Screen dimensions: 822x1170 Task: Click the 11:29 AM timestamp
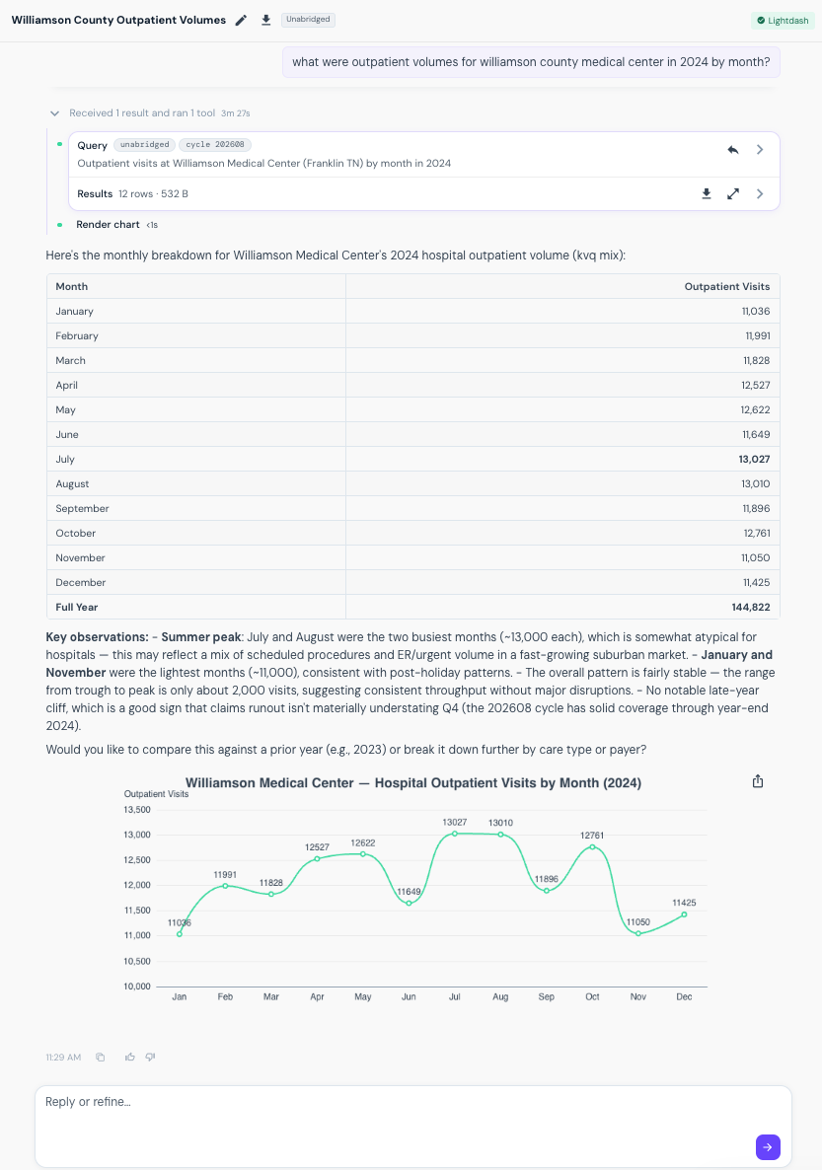(63, 1058)
